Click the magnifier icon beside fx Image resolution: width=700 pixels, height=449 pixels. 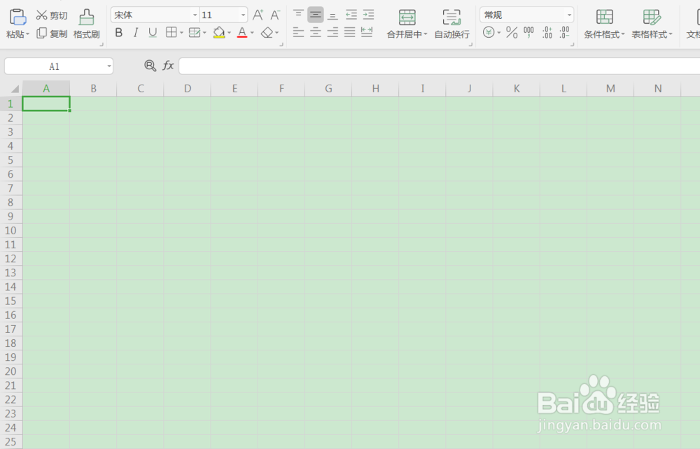click(x=150, y=66)
